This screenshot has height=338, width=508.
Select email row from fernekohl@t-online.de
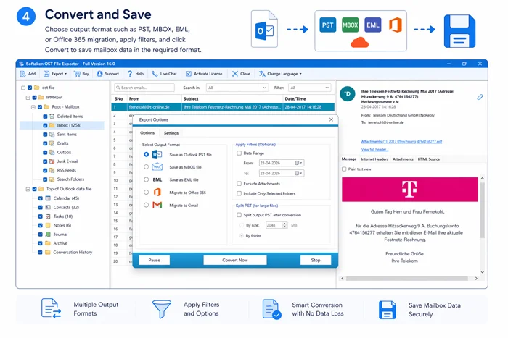(x=223, y=107)
